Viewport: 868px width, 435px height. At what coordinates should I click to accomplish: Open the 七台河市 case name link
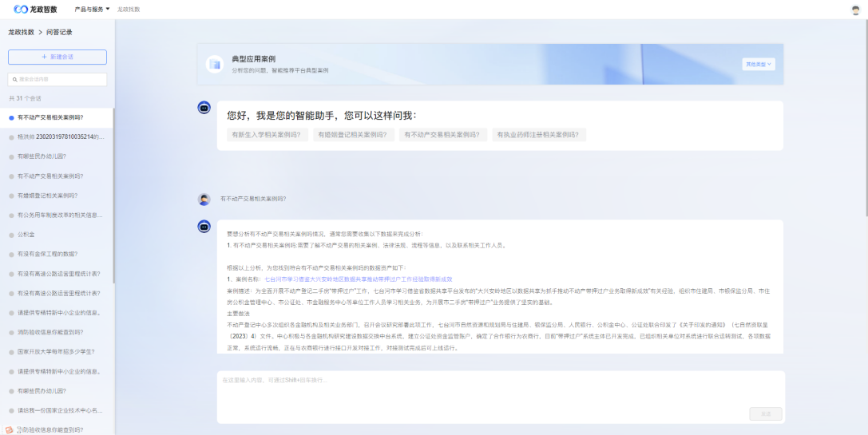(x=358, y=279)
